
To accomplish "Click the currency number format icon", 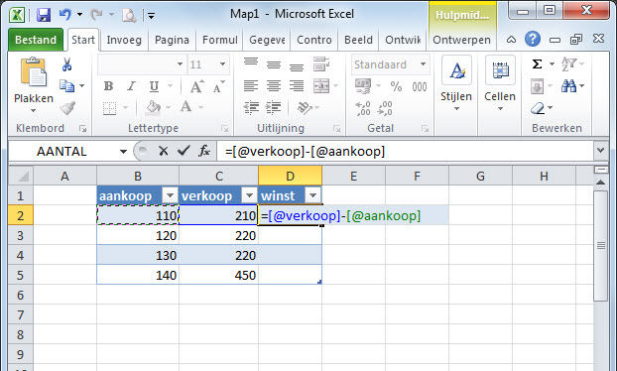I will (x=363, y=86).
